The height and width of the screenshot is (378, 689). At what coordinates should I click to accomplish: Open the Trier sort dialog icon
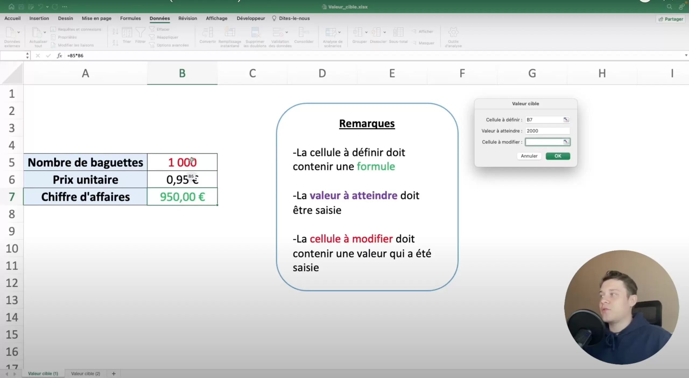(x=127, y=32)
